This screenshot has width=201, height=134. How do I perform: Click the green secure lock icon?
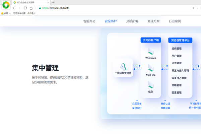(x=40, y=8)
